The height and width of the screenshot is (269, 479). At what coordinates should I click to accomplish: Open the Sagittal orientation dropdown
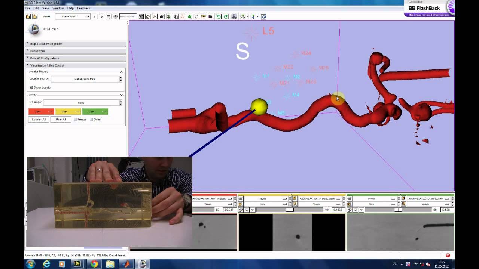pos(266,198)
